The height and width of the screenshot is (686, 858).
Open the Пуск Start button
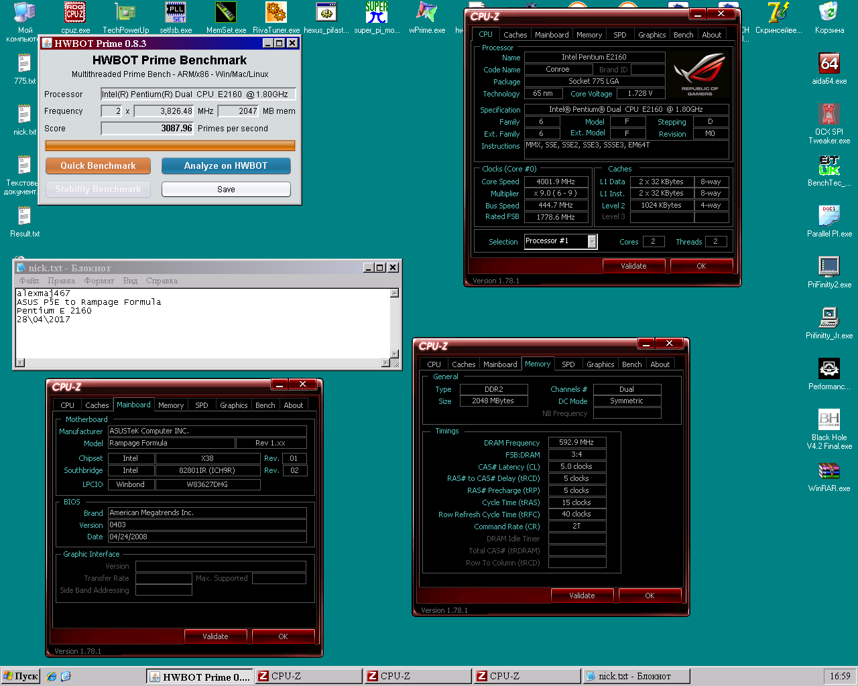(20, 677)
